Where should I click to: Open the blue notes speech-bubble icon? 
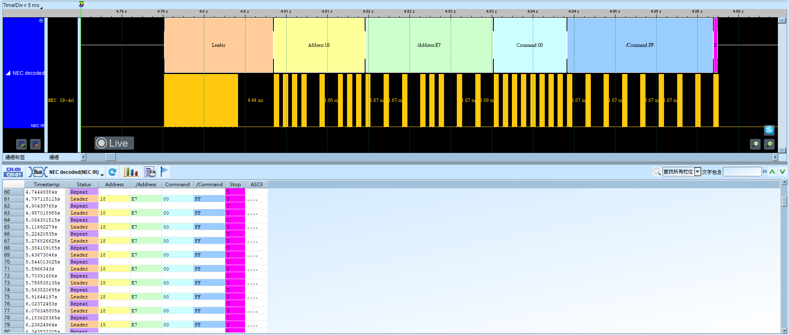769,130
